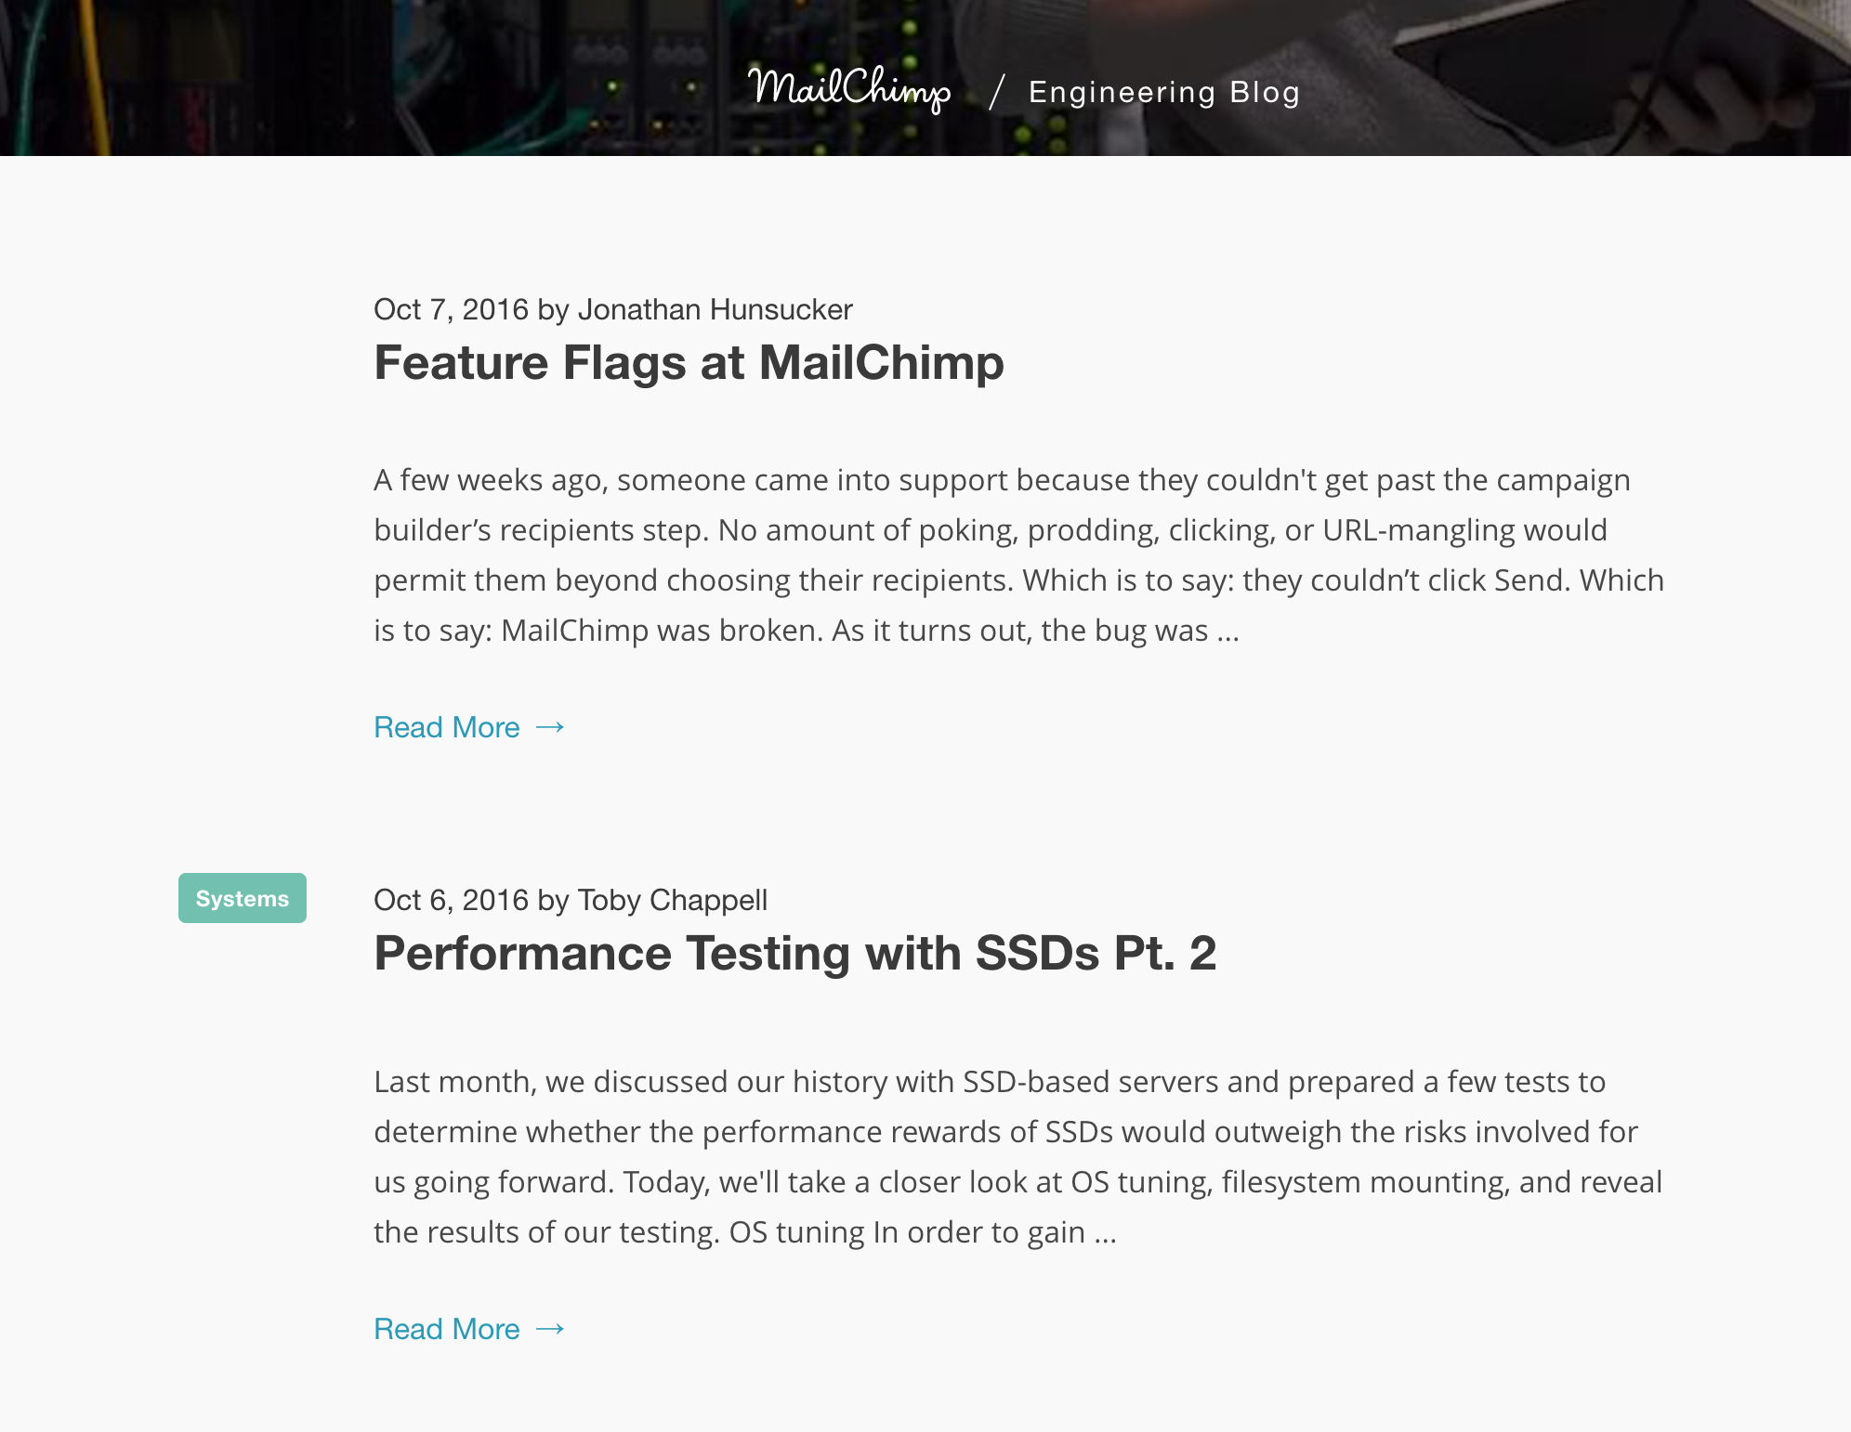Click the Oct 6, 2016 post date
This screenshot has height=1432, width=1851.
coord(451,900)
